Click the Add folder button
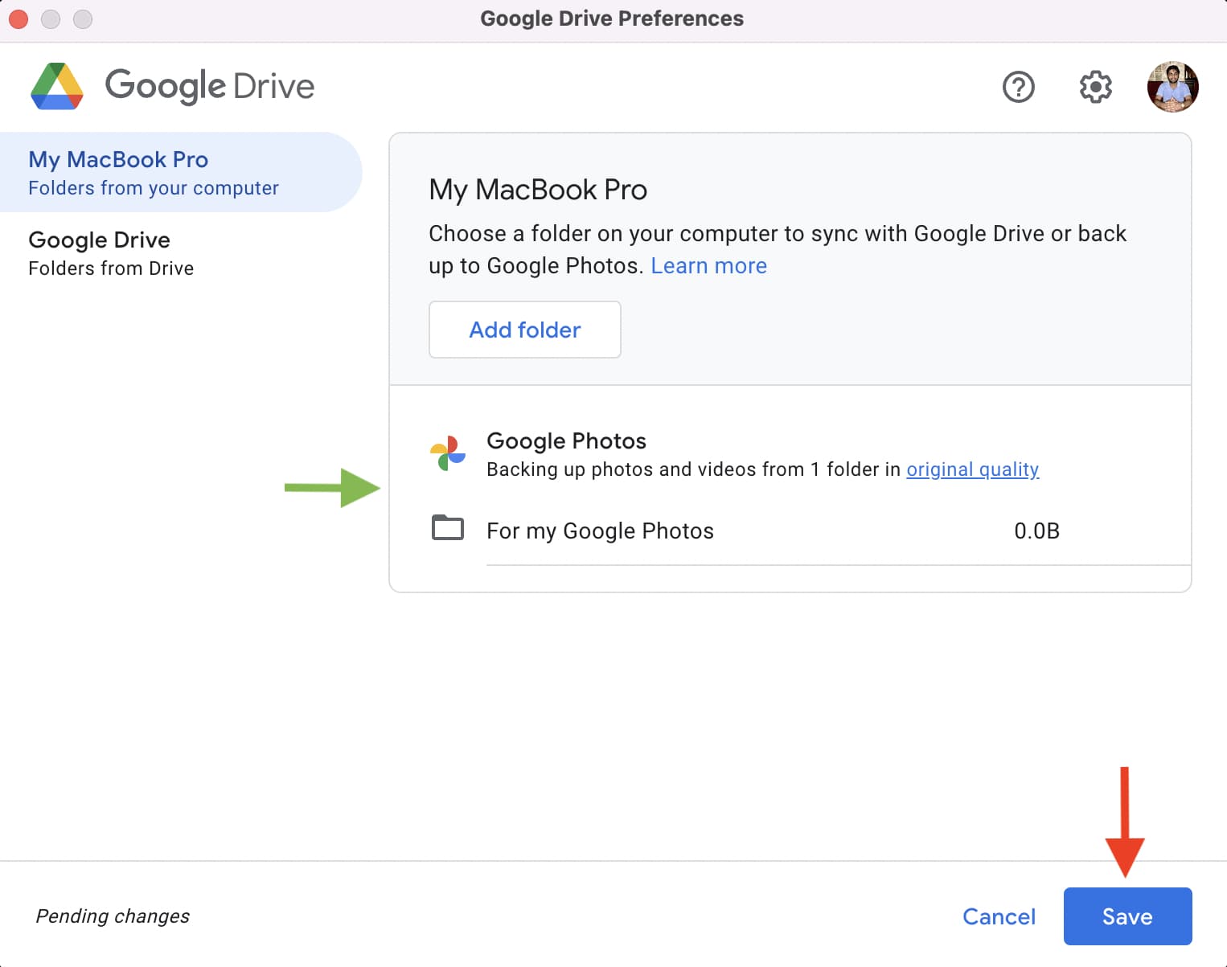This screenshot has height=967, width=1227. tap(525, 330)
